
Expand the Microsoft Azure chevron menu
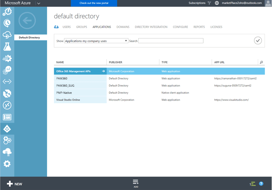(39, 3)
